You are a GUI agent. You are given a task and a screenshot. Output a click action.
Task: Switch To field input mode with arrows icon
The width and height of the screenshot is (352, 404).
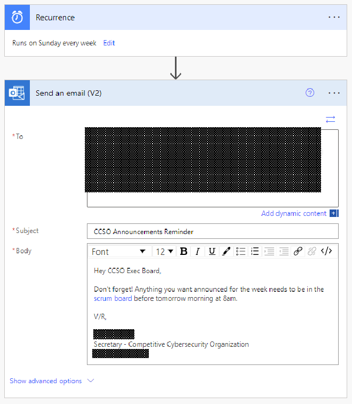point(331,120)
